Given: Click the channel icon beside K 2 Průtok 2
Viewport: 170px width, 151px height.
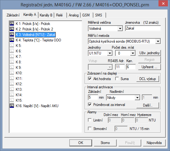Looking at the screenshot, I should click(x=12, y=29).
